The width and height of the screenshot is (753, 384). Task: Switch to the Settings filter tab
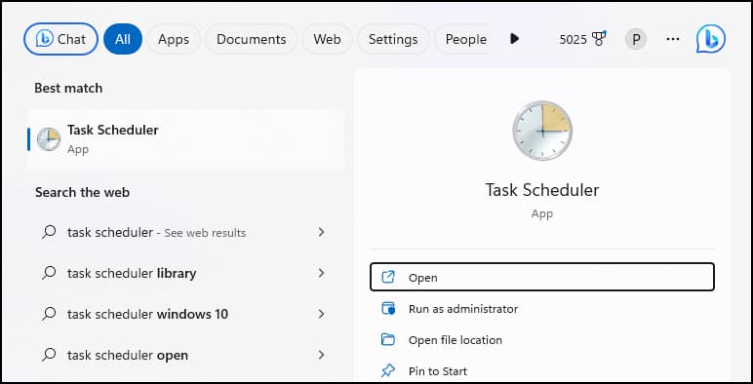tap(393, 39)
